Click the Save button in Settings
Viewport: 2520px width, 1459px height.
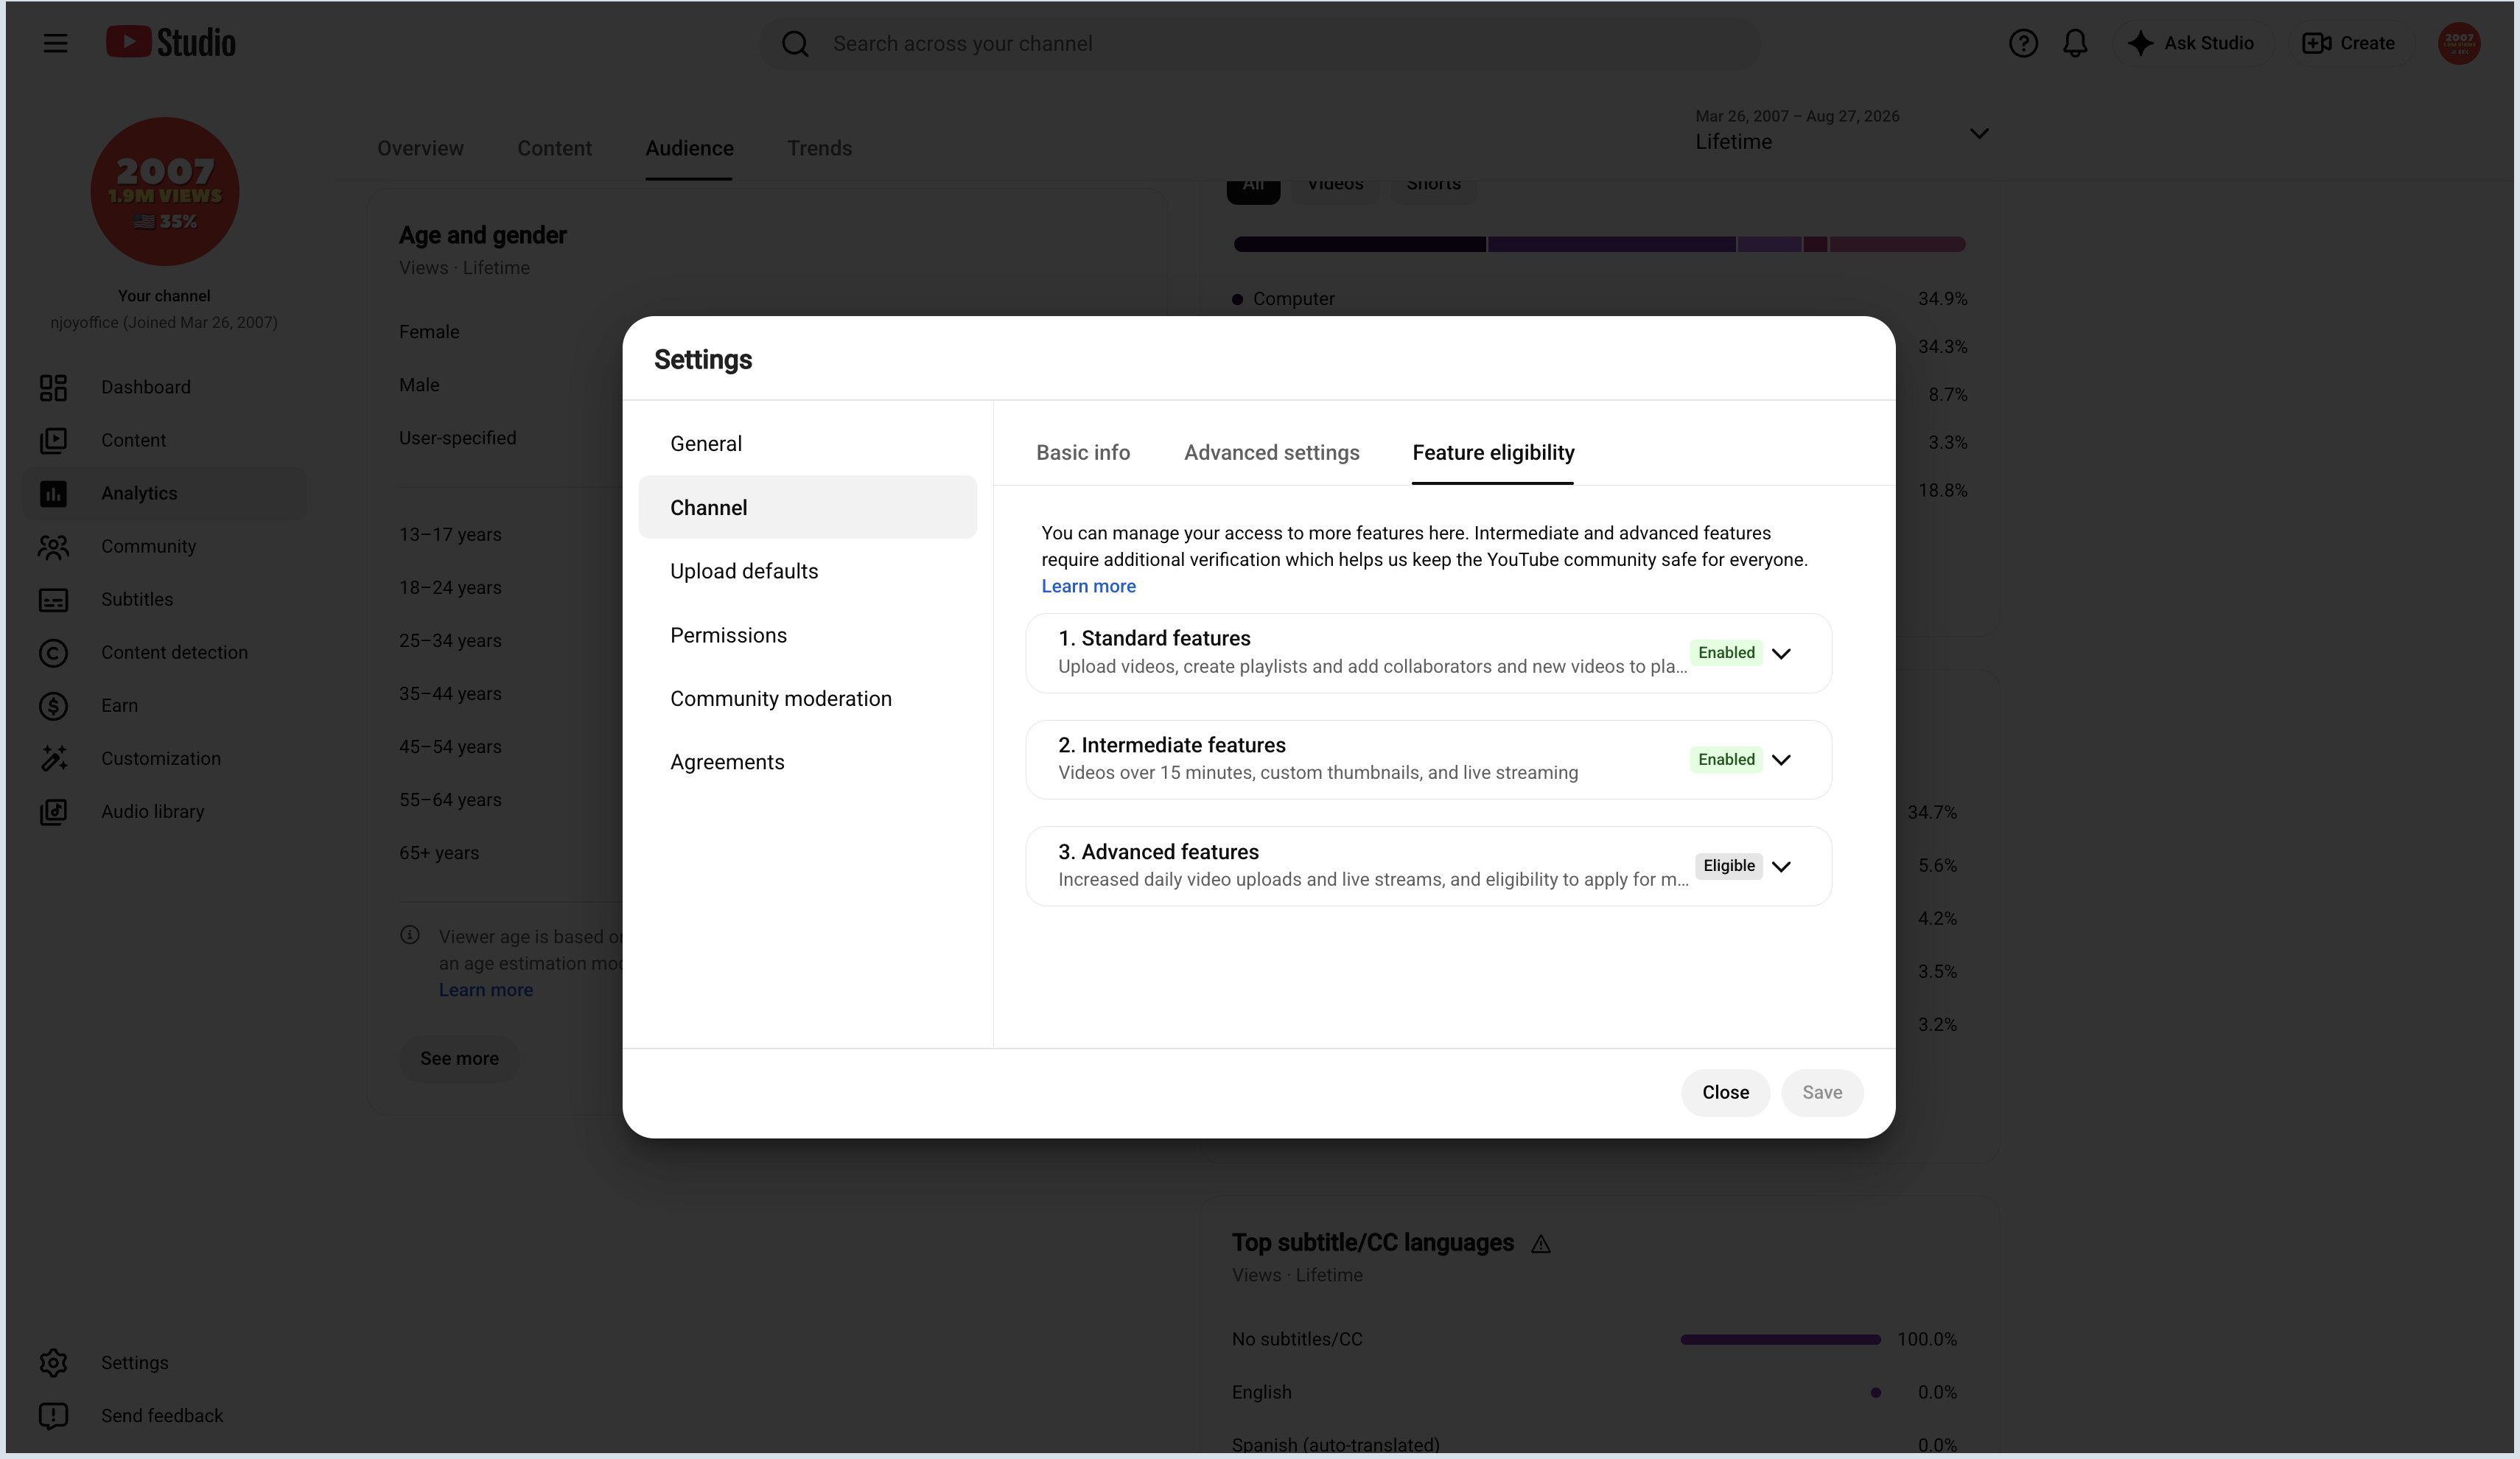pos(1822,1092)
